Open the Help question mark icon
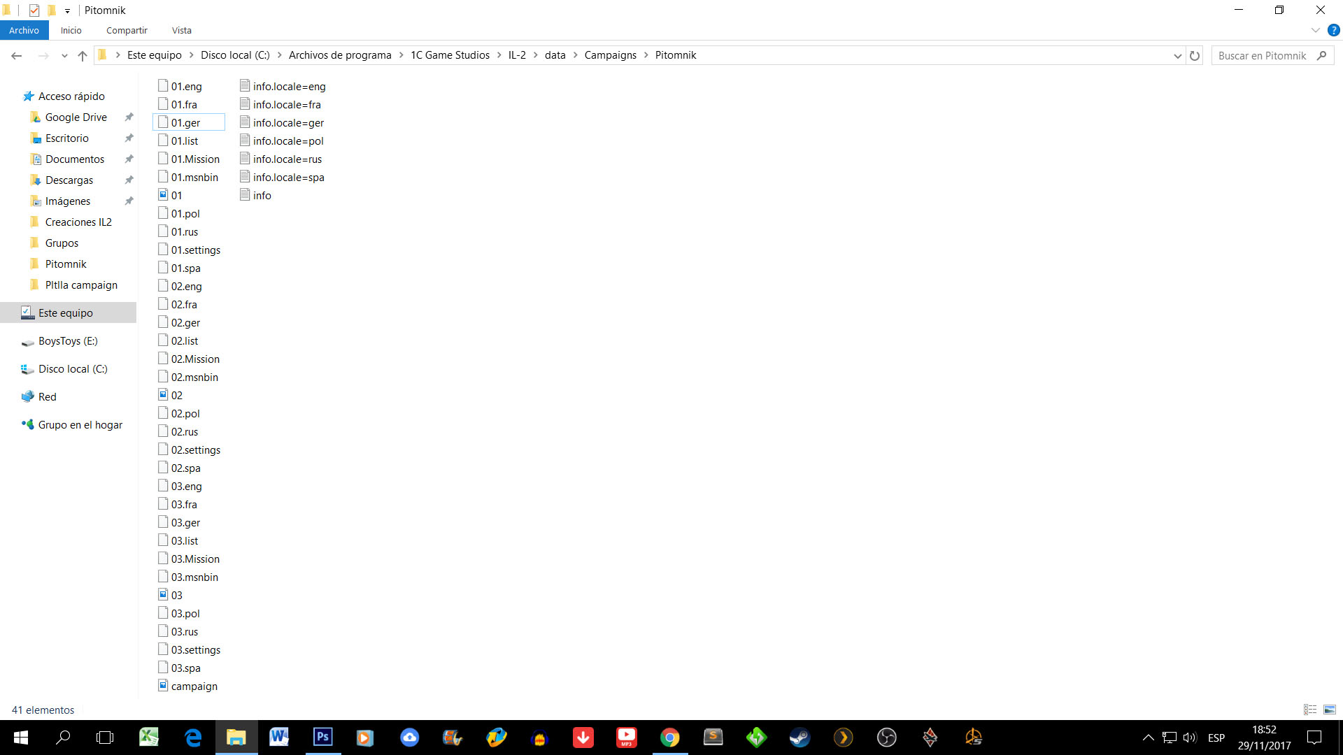Screen dimensions: 1343x755 (1333, 30)
